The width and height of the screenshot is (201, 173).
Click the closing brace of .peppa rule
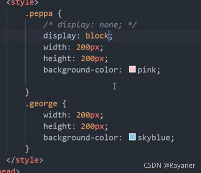(x=27, y=92)
